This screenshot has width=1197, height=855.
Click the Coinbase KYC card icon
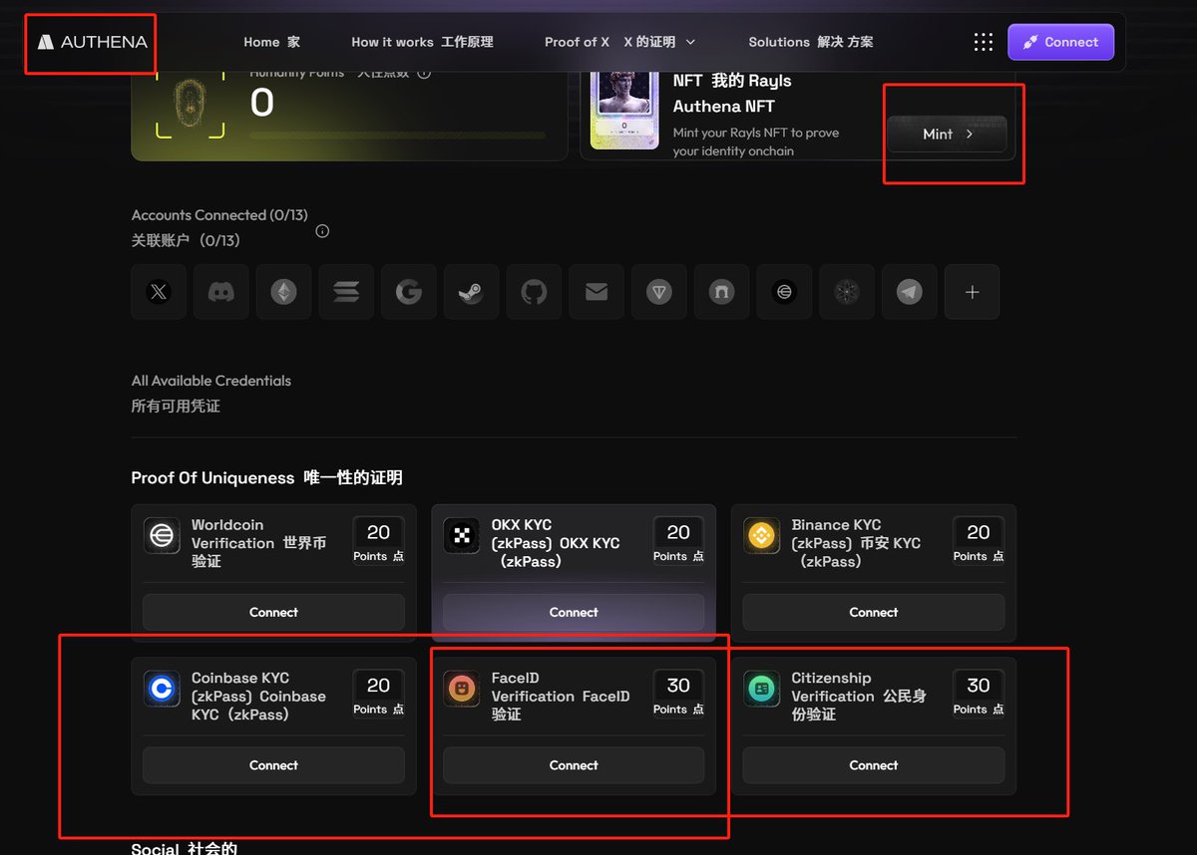pyautogui.click(x=162, y=688)
